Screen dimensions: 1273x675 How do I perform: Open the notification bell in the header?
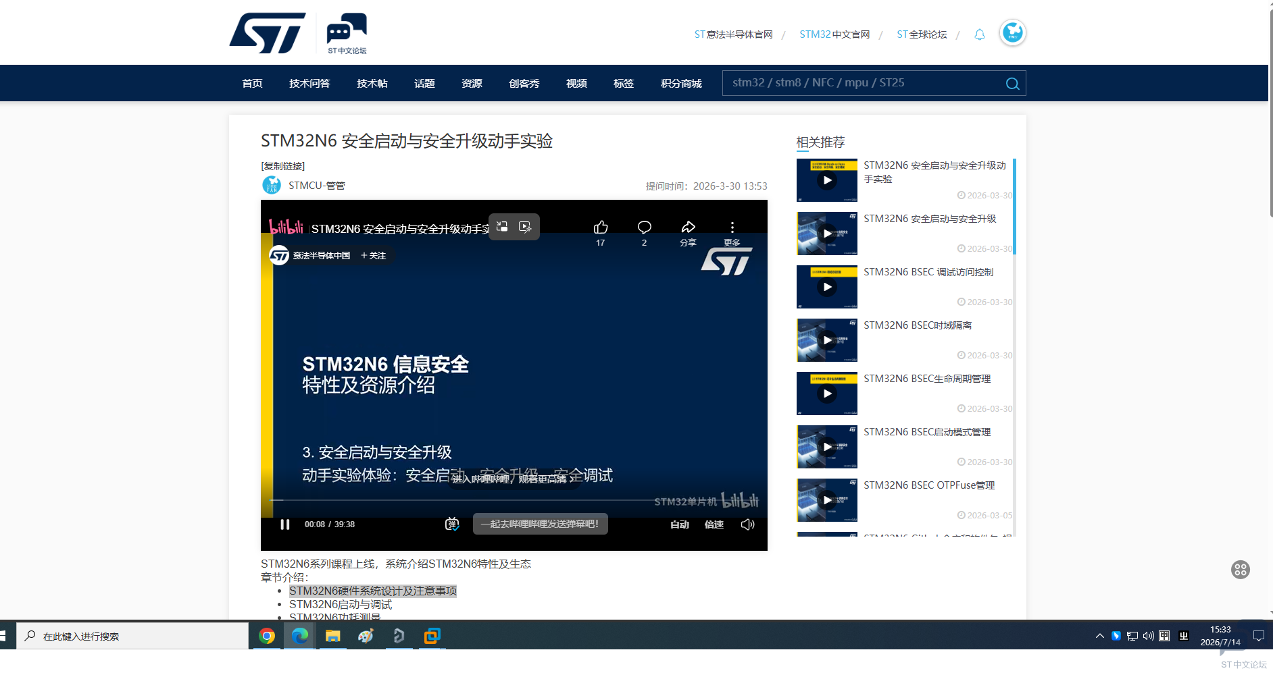pos(980,34)
